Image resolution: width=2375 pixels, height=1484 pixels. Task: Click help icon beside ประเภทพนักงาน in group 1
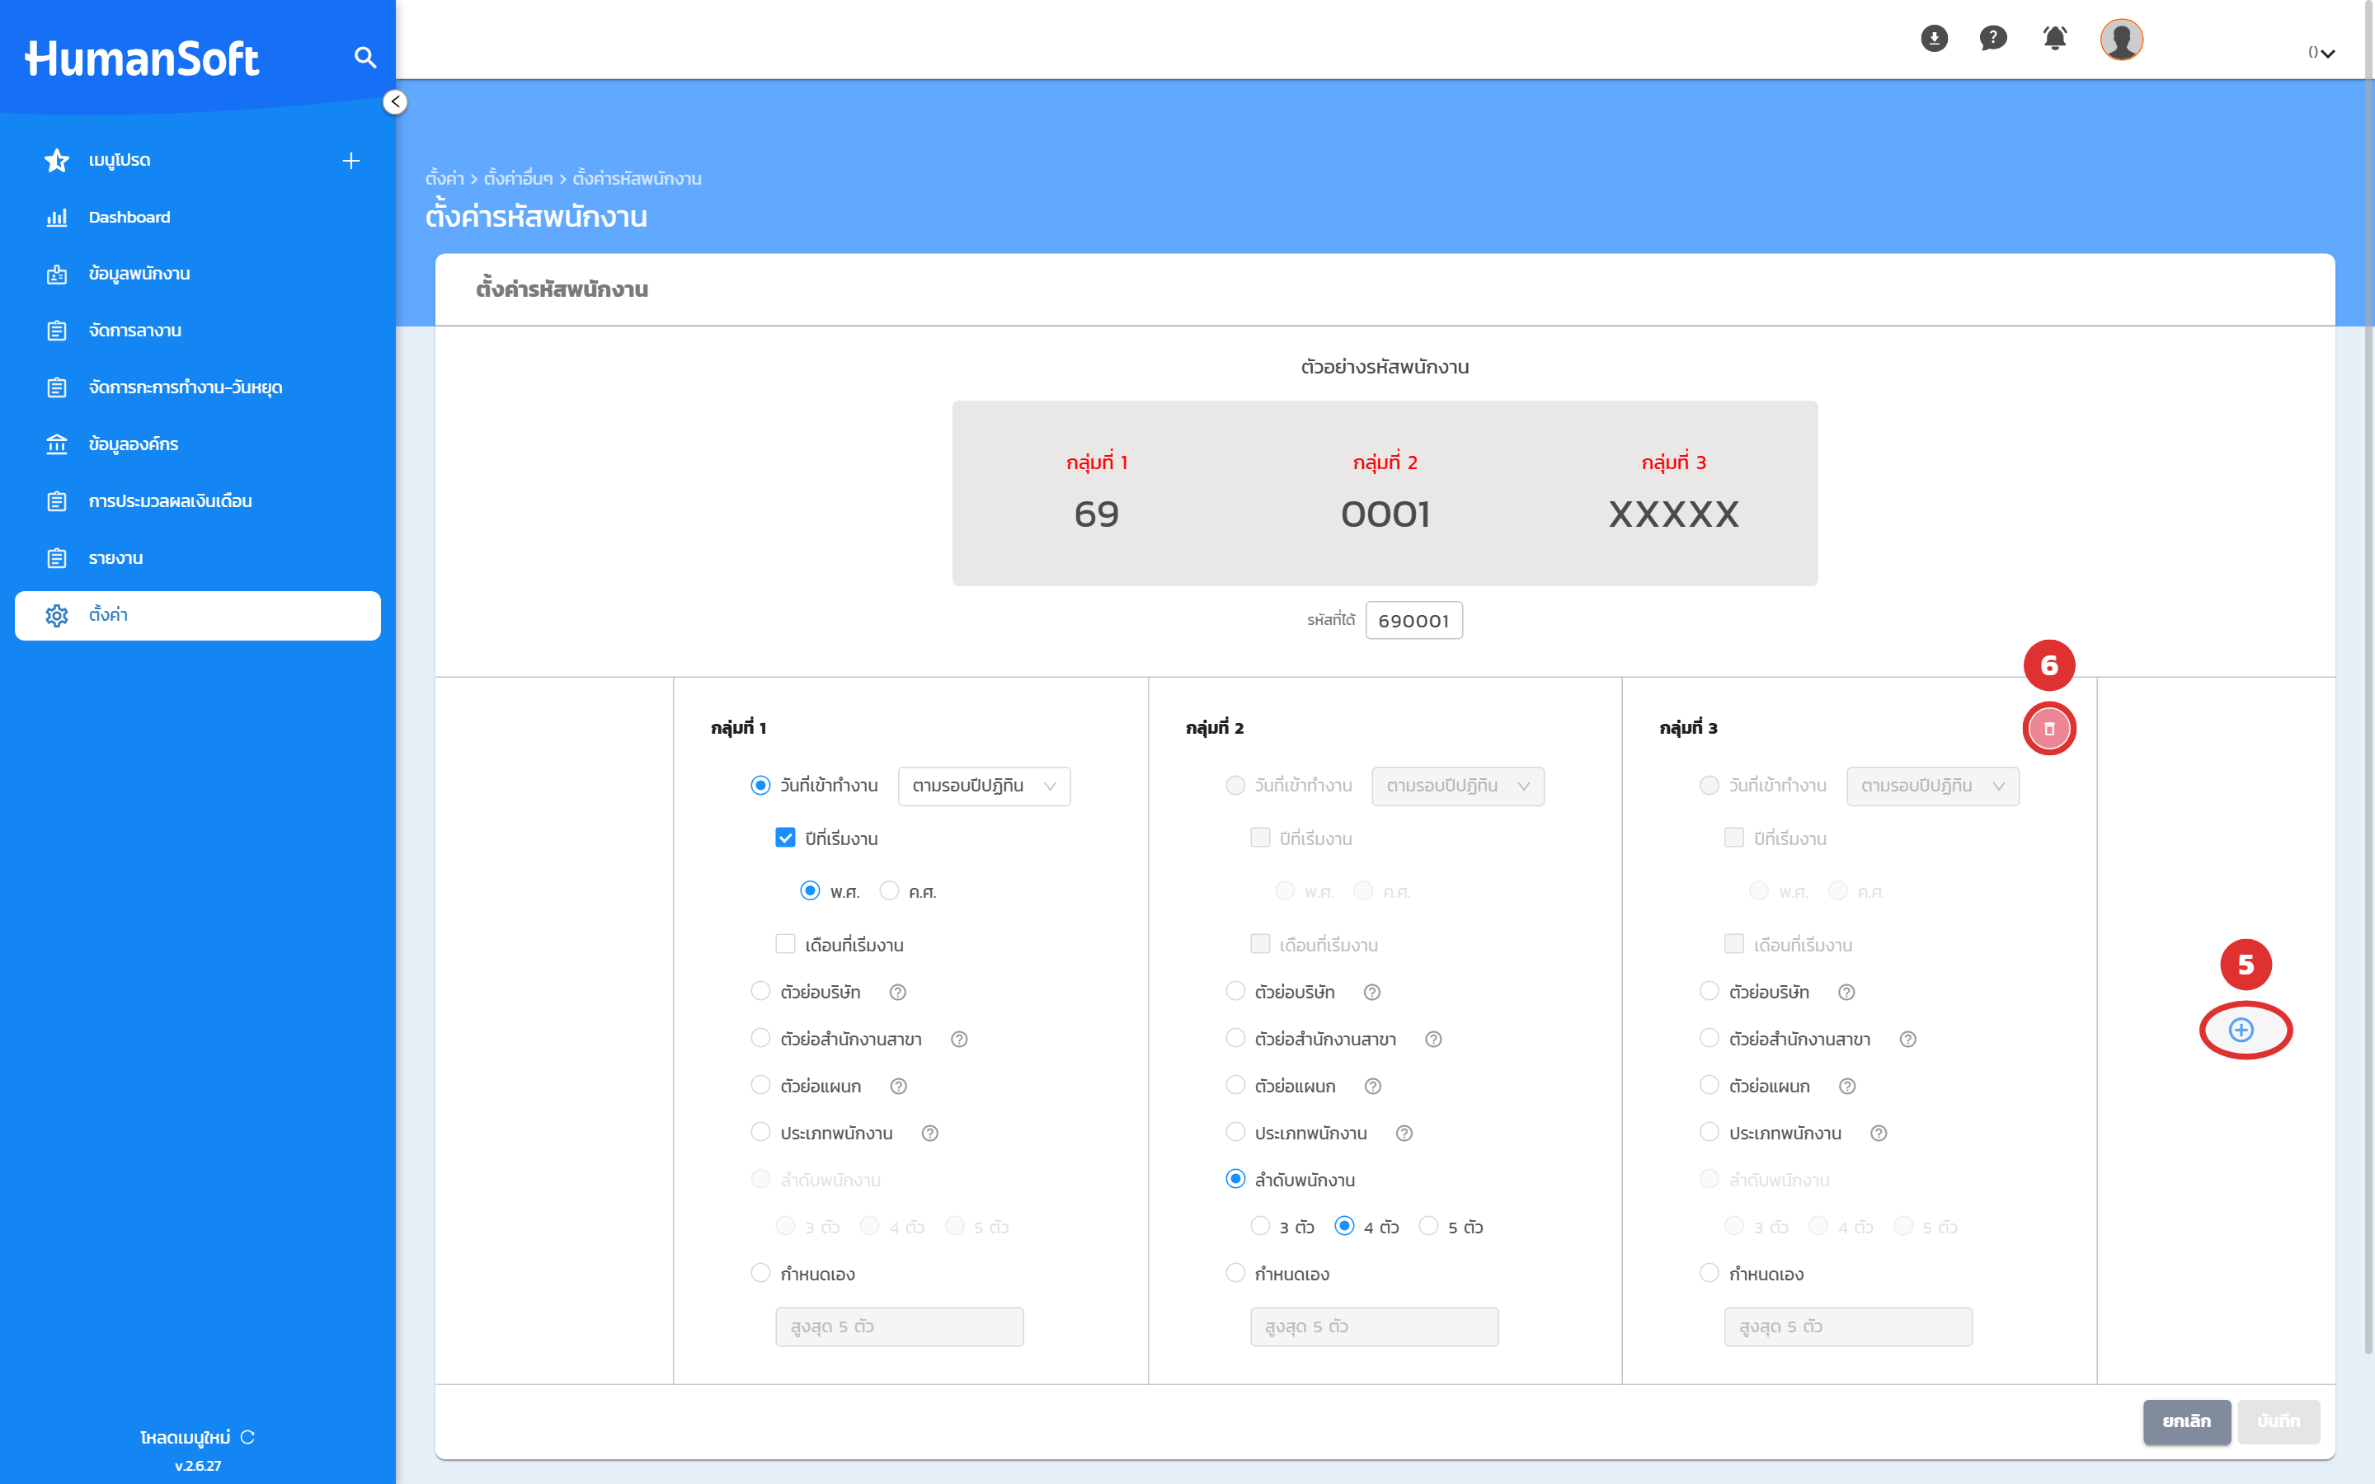point(930,1134)
